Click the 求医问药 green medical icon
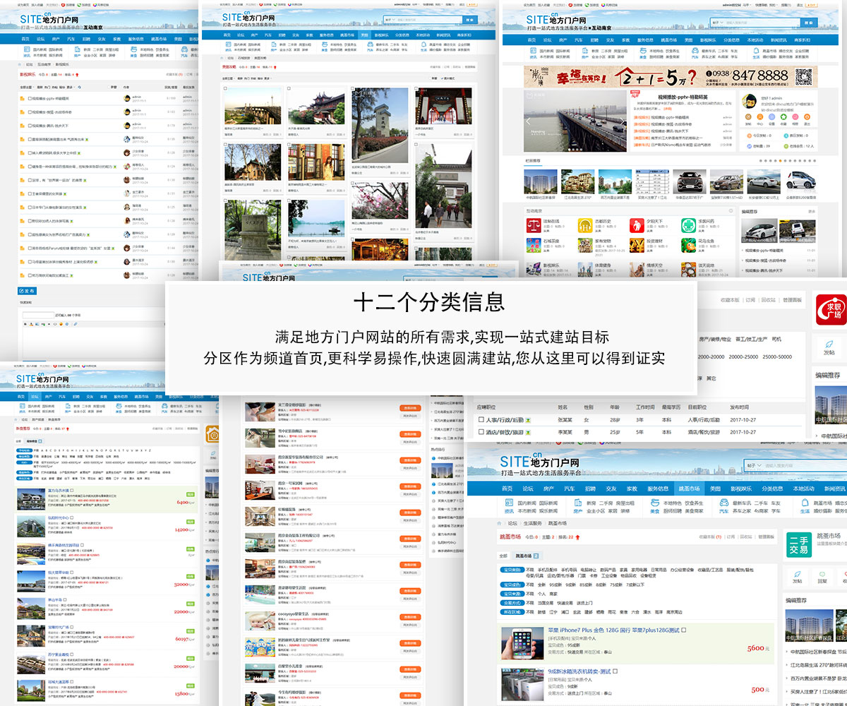This screenshot has height=706, width=847. [688, 225]
